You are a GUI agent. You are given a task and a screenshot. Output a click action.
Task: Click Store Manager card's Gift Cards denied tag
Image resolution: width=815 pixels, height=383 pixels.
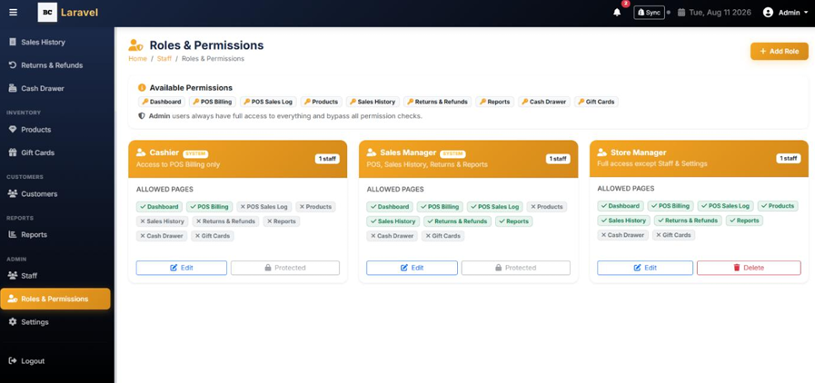tap(673, 235)
